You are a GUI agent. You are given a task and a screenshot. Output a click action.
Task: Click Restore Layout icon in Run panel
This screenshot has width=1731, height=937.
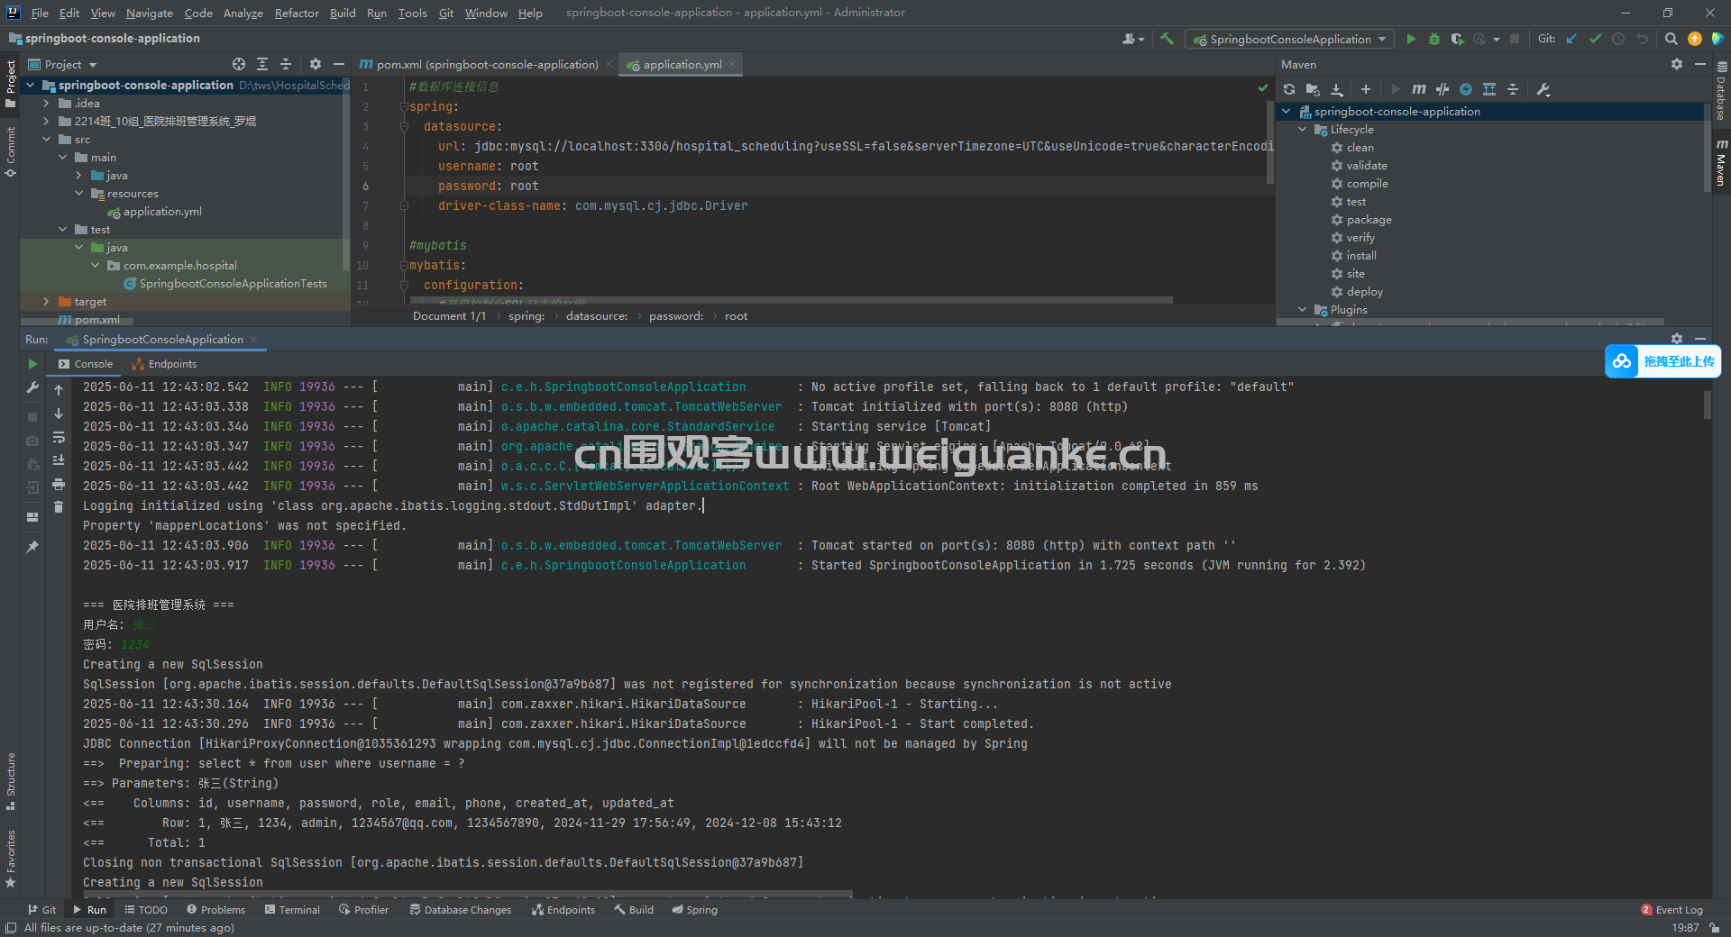pos(32,517)
